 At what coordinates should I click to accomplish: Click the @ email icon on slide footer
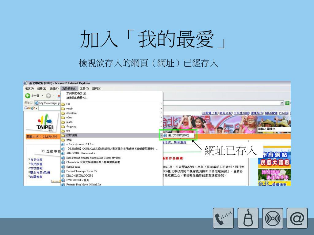(297, 218)
